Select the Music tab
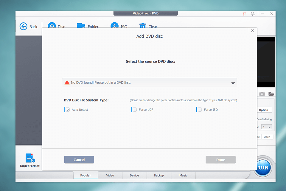 [183, 175]
